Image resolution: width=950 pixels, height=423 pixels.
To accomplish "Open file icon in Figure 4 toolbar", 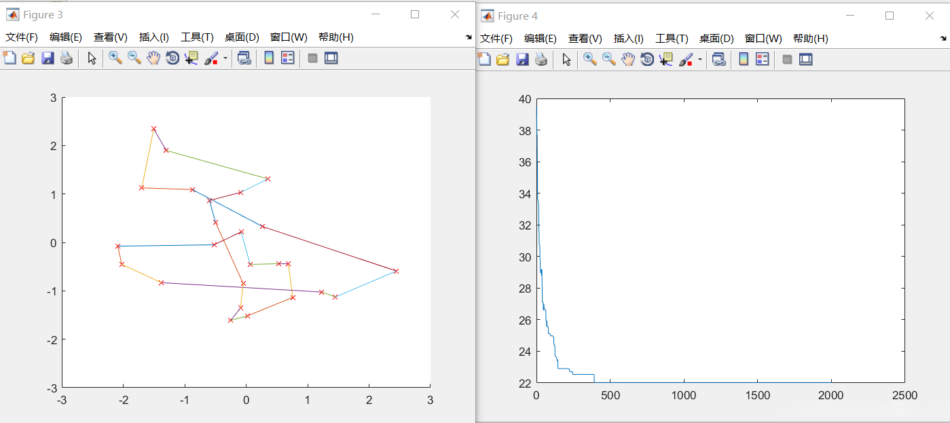I will pos(503,60).
